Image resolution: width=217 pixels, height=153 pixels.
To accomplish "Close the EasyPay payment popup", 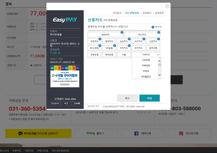I will click(167, 6).
